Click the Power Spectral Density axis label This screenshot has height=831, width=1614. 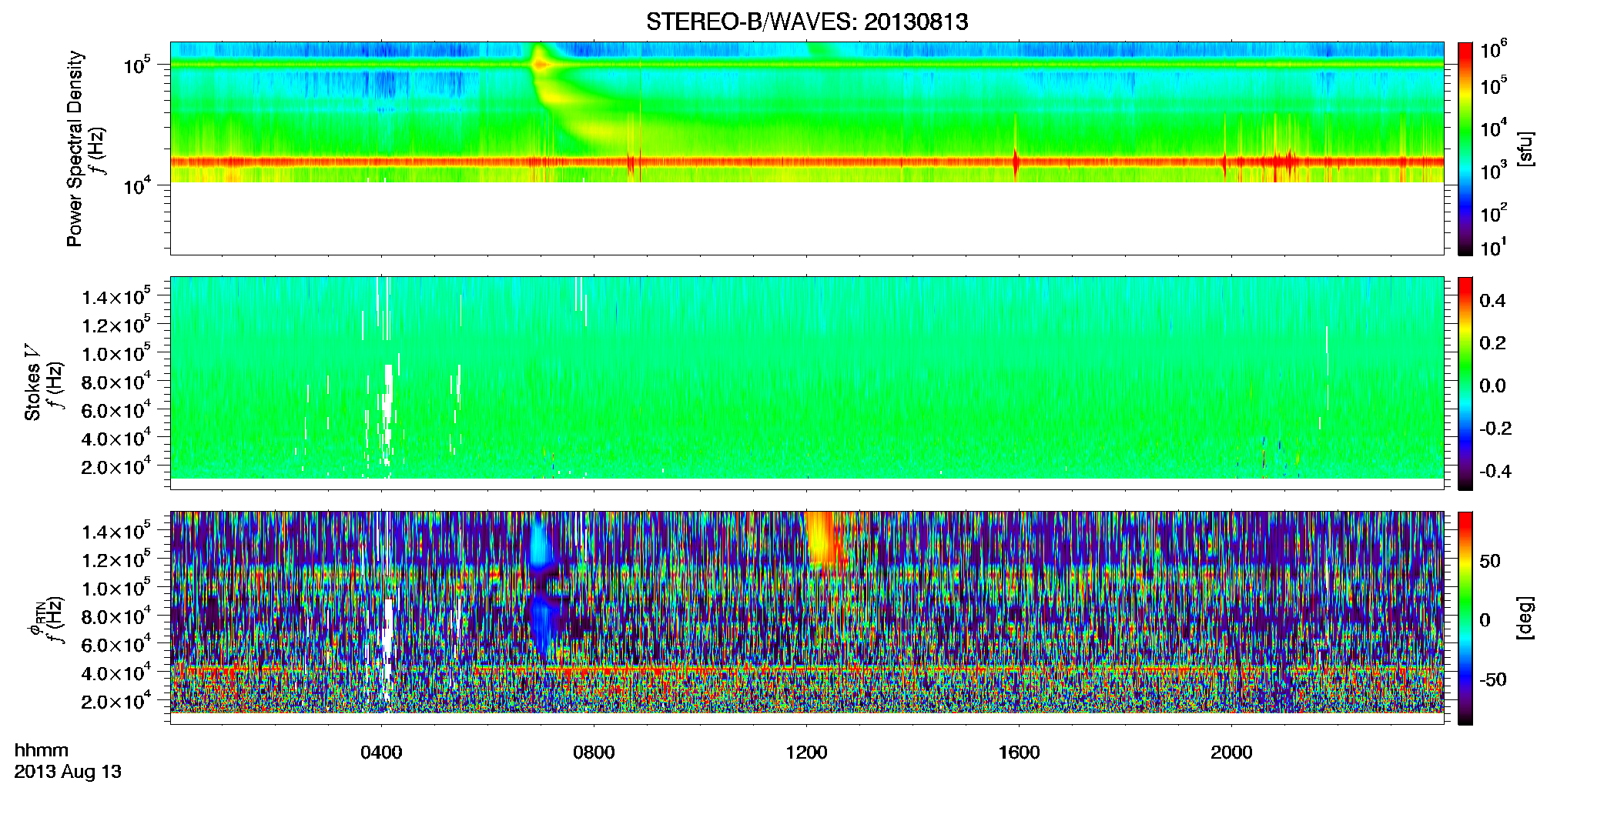point(74,149)
